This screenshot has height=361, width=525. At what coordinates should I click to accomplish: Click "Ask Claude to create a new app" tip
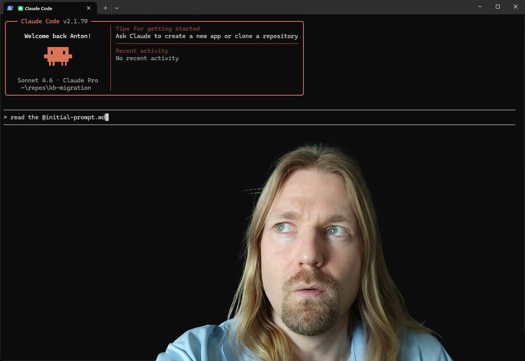click(168, 36)
